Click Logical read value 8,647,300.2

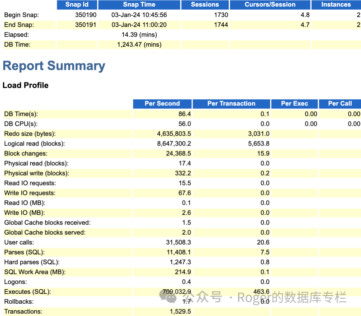click(x=174, y=143)
